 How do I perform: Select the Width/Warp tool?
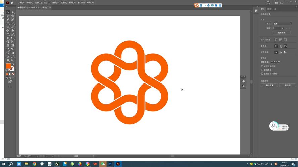(x=8, y=38)
